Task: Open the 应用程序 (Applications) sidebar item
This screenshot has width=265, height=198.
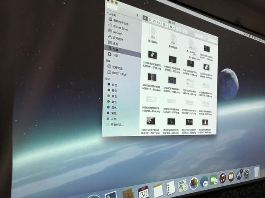Action: coord(117,38)
